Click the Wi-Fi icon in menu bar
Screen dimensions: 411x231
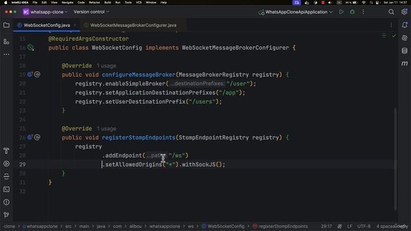point(363,3)
